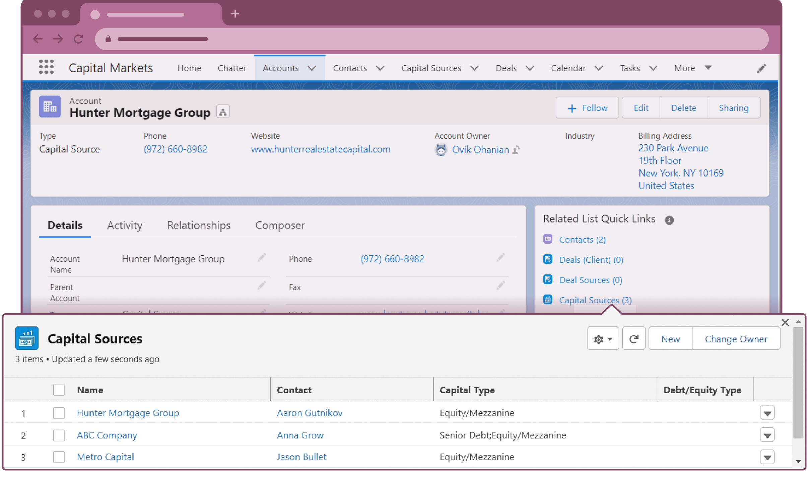Check the Metro Capital row checkbox

(59, 457)
